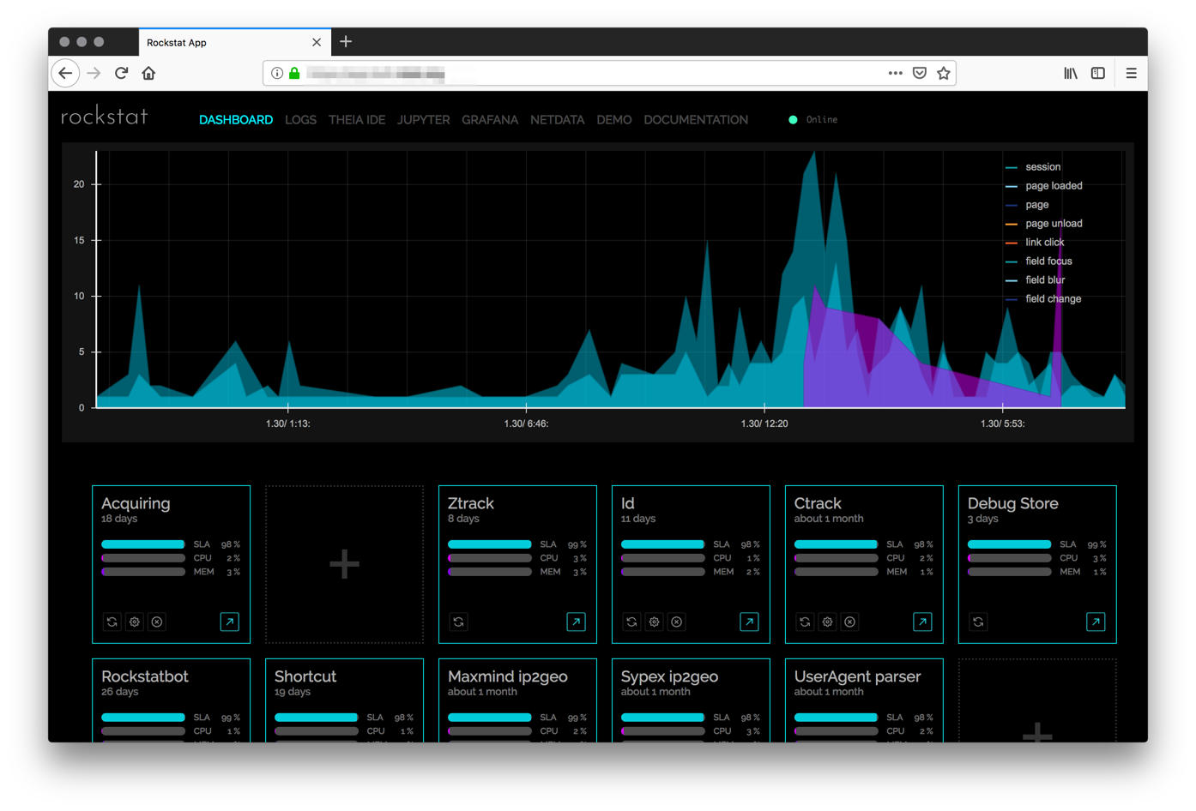Viewport: 1196px width, 811px height.
Task: Open Firefox library icon
Action: (x=1071, y=74)
